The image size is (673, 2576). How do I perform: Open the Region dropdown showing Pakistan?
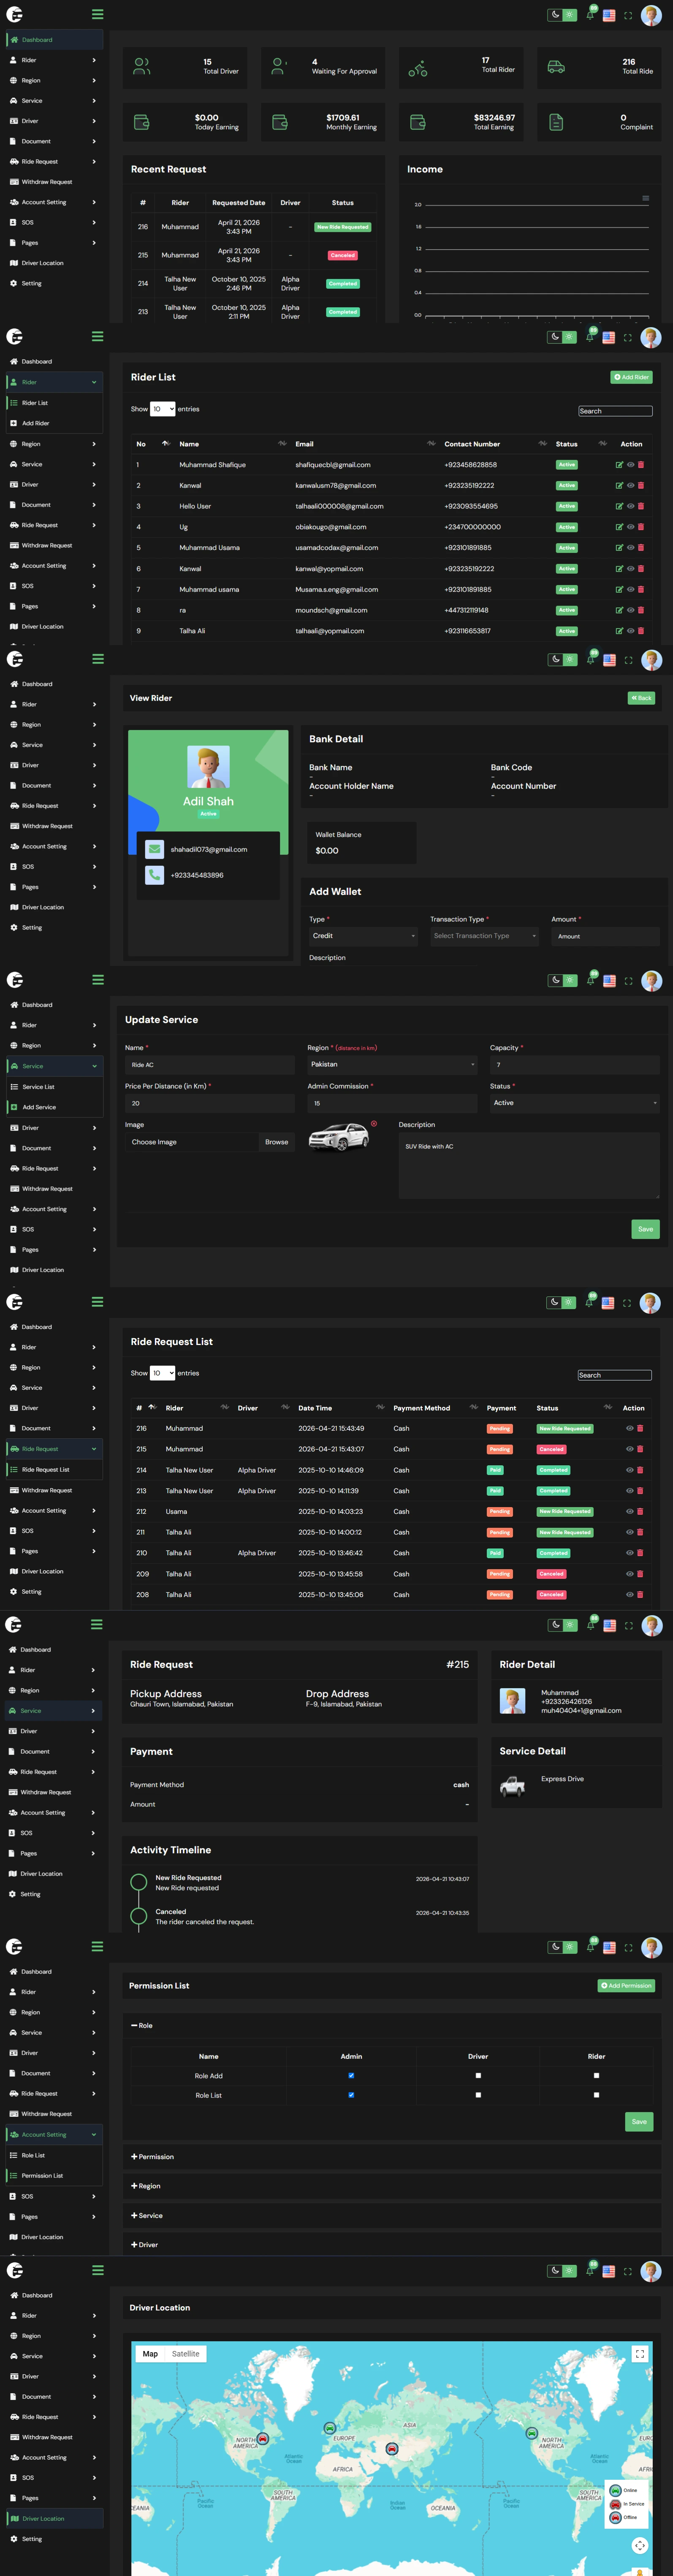click(x=392, y=1065)
